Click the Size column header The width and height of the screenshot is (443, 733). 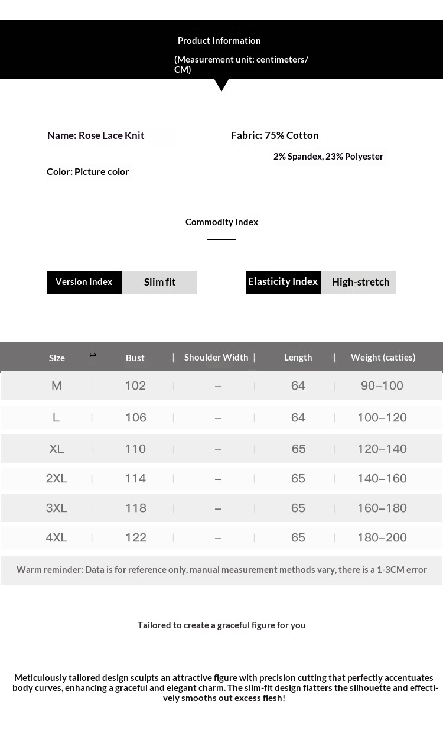pos(57,358)
